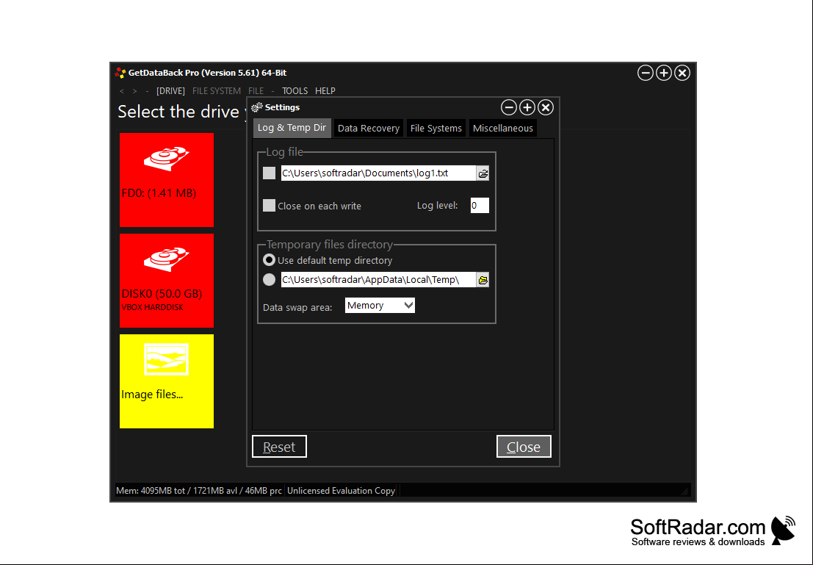Click the Reset button
Viewport: 813px width, 565px height.
click(279, 447)
